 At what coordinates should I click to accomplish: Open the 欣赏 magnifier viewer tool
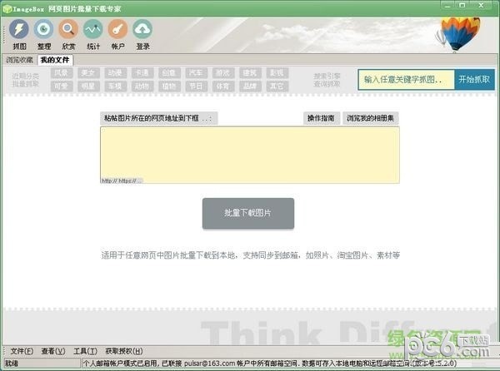click(68, 34)
